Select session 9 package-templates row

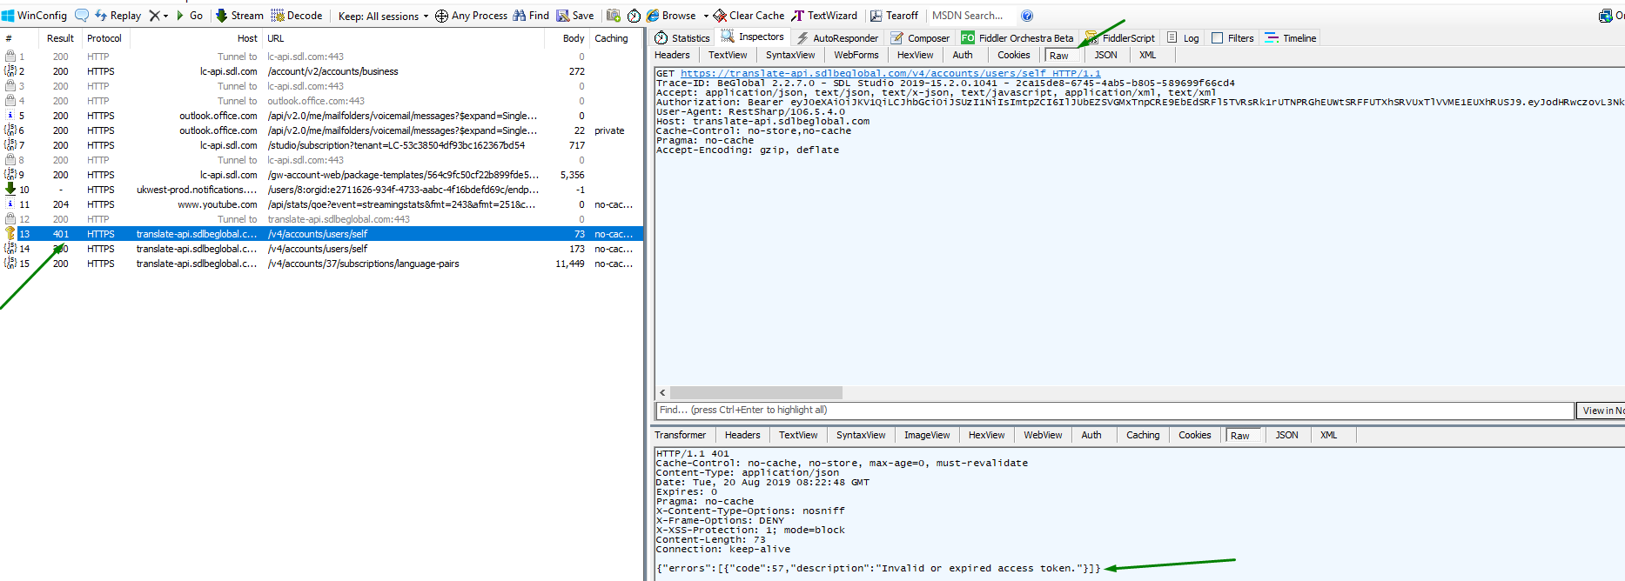coord(322,175)
